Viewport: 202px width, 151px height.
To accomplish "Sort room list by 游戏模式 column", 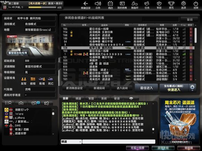I will click(x=142, y=25).
